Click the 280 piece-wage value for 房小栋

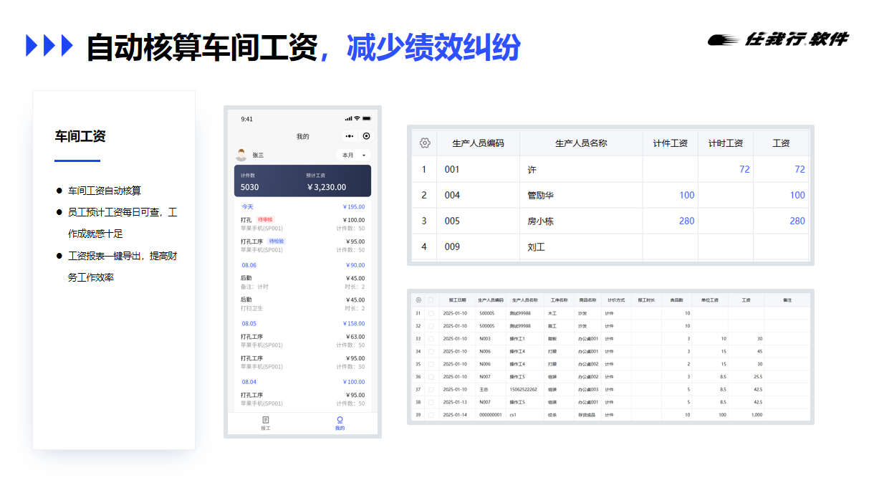point(686,221)
